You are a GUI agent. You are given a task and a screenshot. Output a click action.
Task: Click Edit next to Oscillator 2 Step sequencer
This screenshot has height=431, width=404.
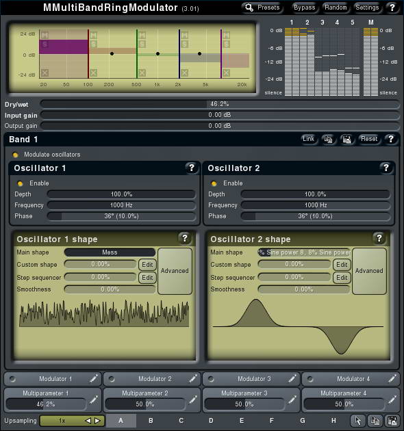point(342,278)
